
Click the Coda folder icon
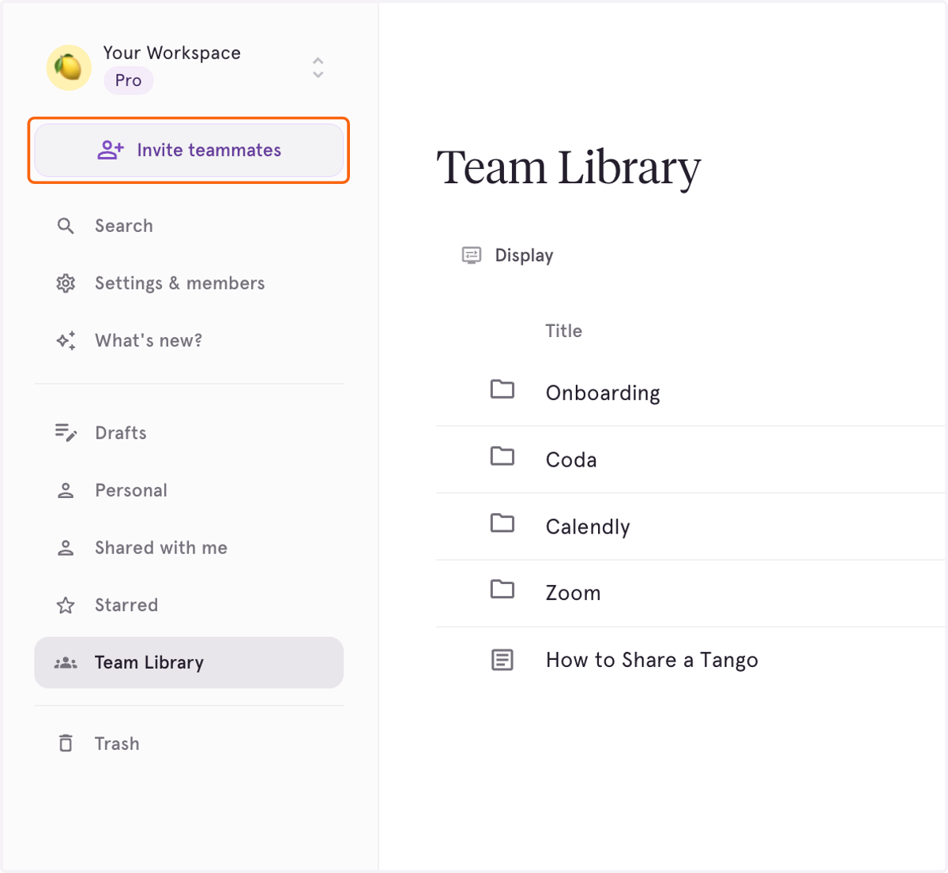coord(502,456)
